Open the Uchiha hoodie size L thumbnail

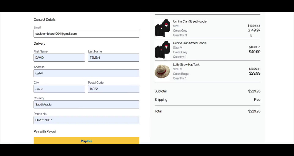pos(162,28)
